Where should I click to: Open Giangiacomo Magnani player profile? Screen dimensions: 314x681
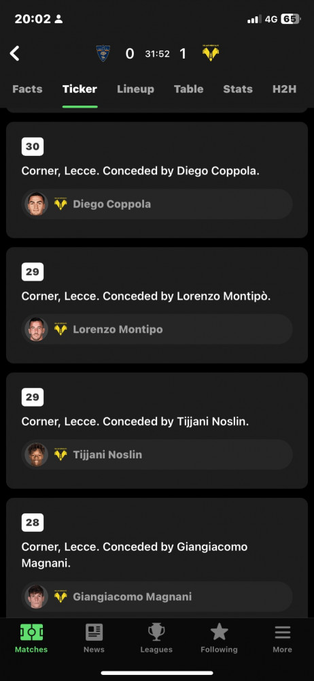(x=157, y=597)
